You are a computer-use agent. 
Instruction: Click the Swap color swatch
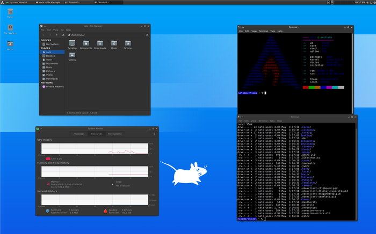pos(113,184)
